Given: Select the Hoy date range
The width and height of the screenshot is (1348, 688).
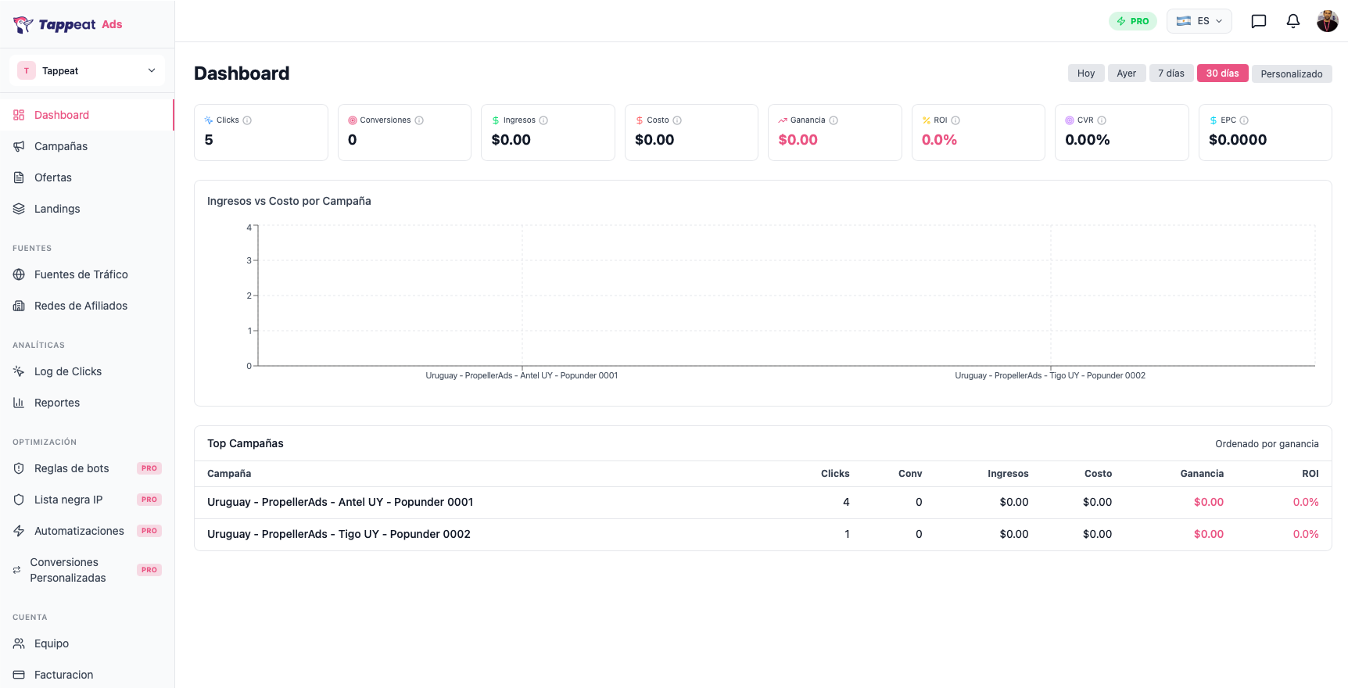Looking at the screenshot, I should click(1086, 73).
